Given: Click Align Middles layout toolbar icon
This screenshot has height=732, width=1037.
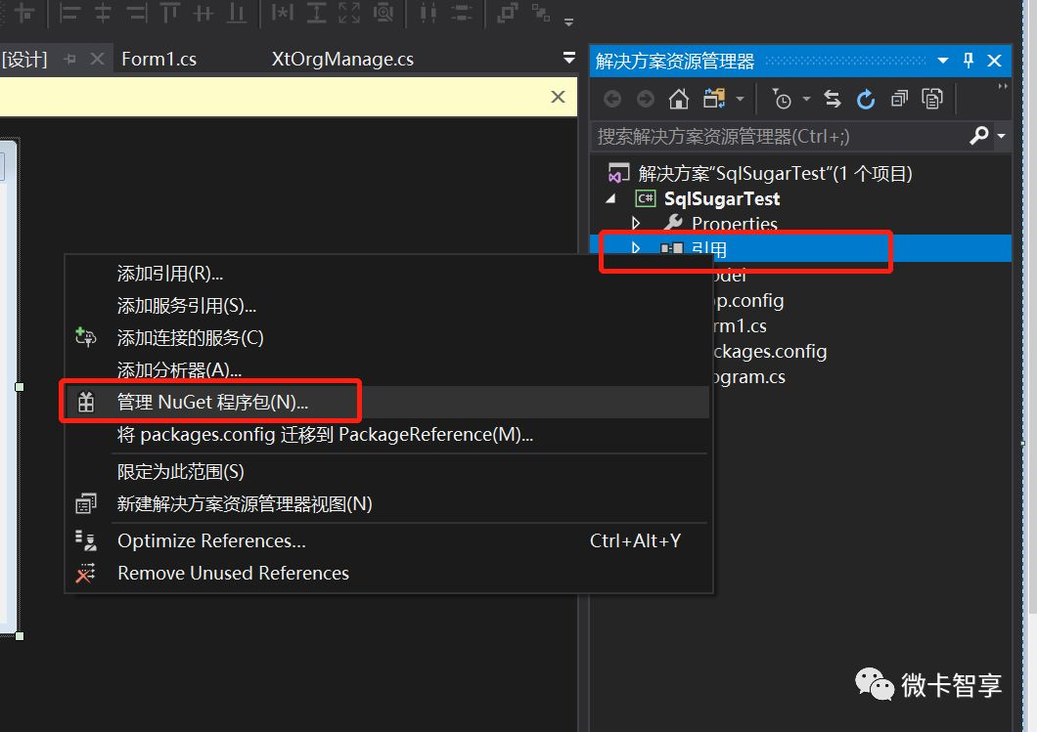Looking at the screenshot, I should (x=203, y=13).
